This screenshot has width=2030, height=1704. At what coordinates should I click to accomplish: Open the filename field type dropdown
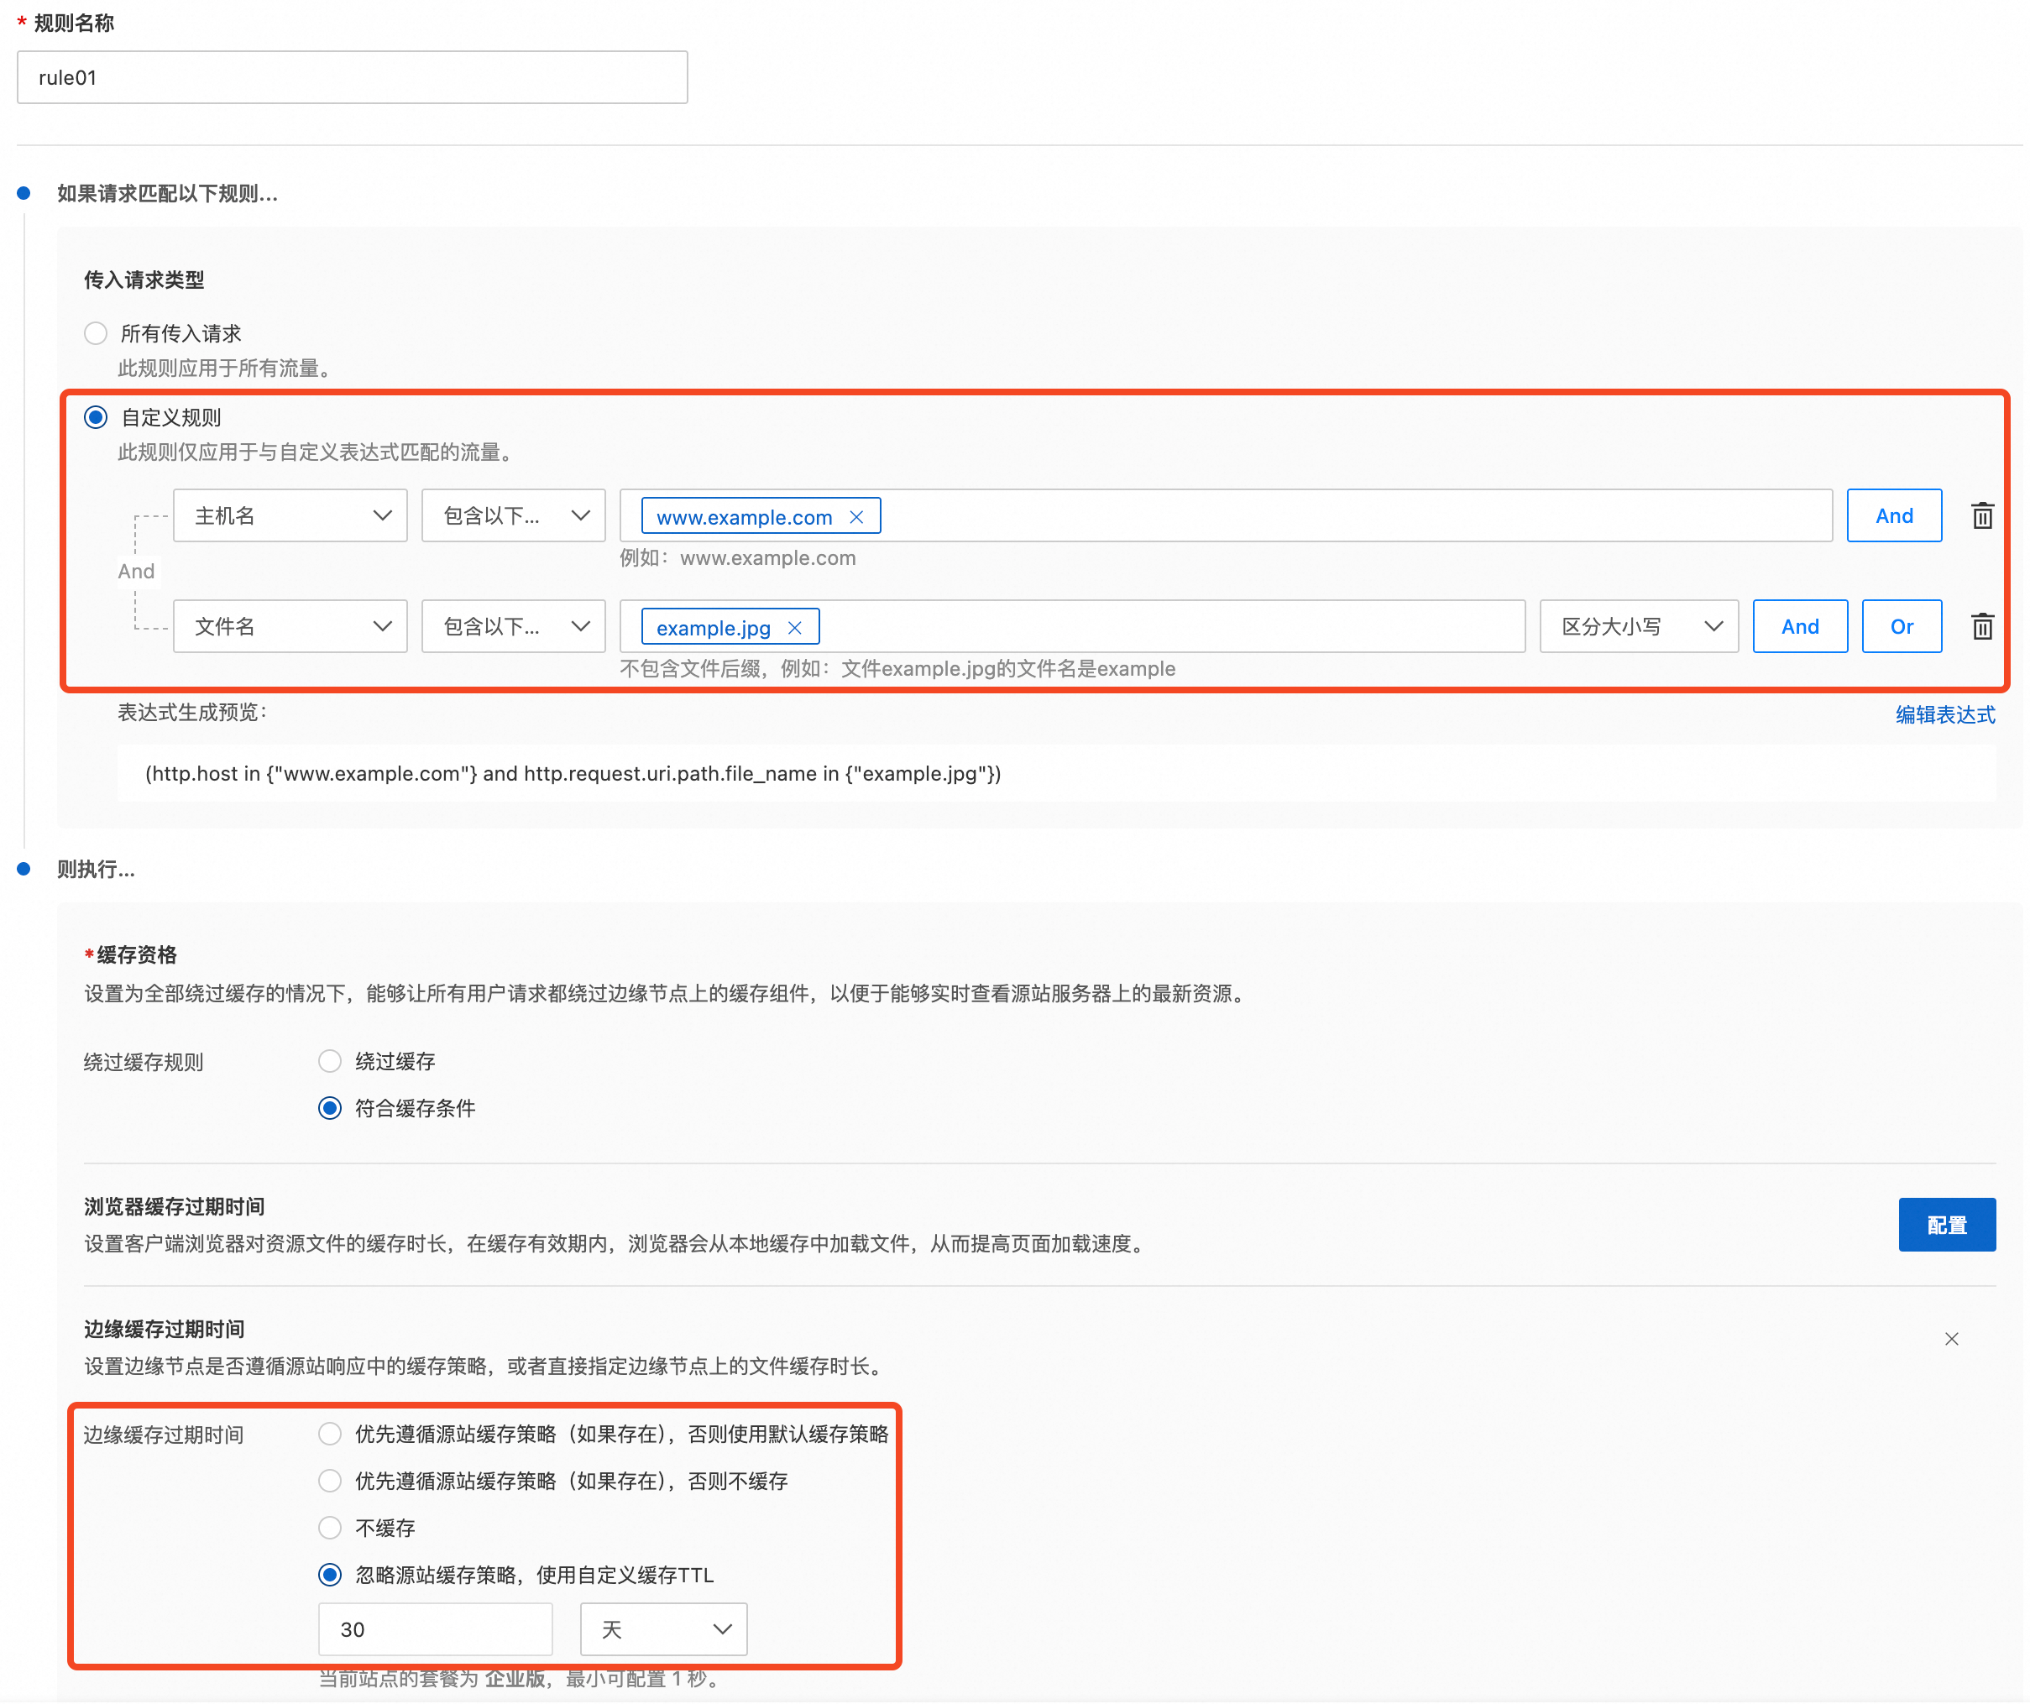coord(290,626)
